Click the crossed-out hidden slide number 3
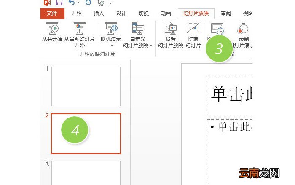The width and height of the screenshot is (295, 185). click(x=47, y=163)
